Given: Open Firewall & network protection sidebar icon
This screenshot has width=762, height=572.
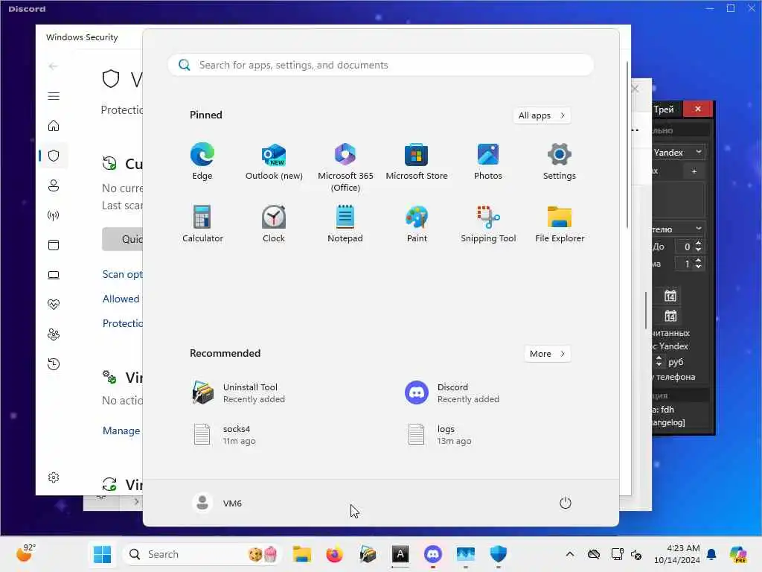Looking at the screenshot, I should (x=54, y=215).
